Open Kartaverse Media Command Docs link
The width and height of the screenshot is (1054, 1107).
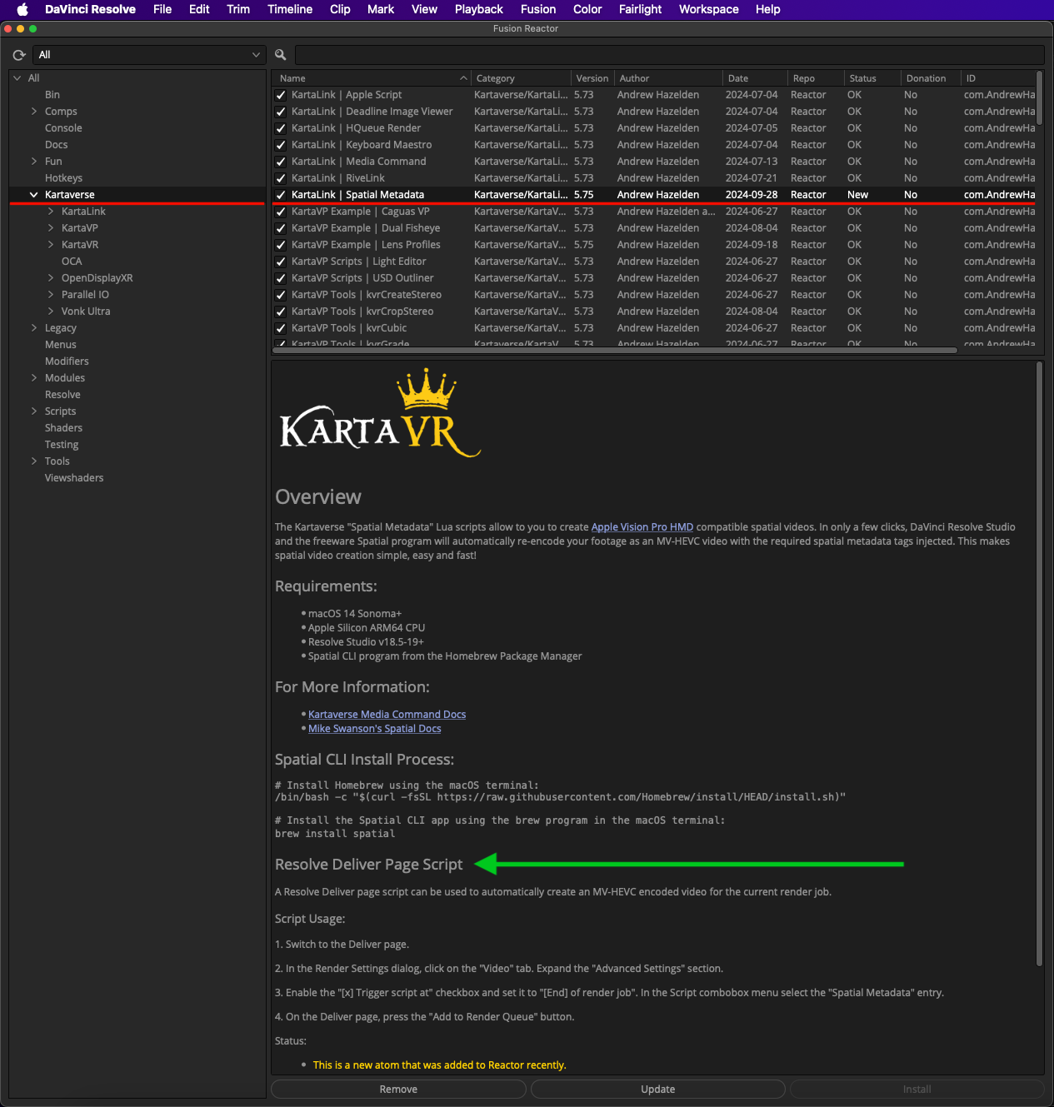point(387,715)
